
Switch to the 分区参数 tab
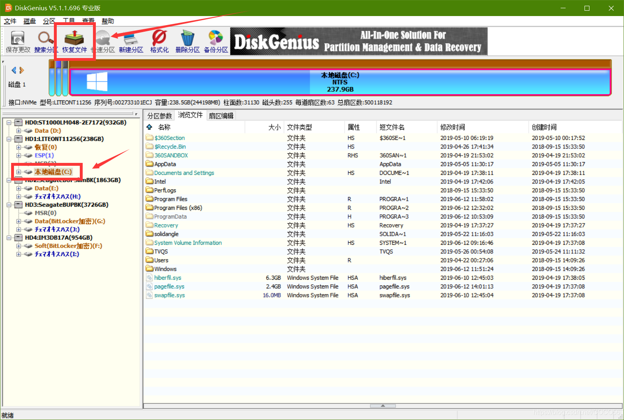160,116
